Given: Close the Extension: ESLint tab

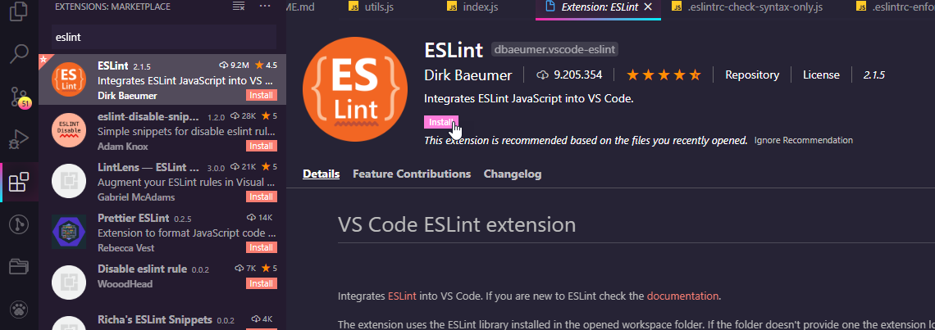Looking at the screenshot, I should pos(648,7).
